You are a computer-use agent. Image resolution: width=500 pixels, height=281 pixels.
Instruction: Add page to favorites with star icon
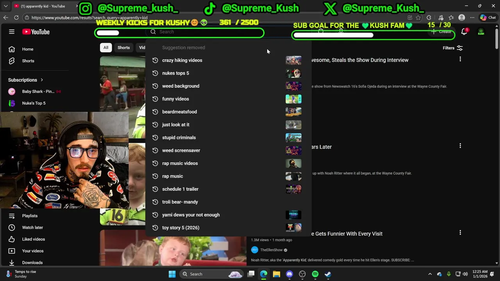pos(418,18)
